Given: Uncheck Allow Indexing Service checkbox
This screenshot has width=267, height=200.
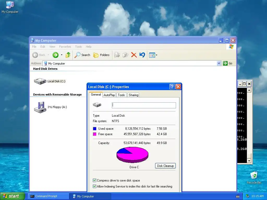Looking at the screenshot, I should 94,186.
